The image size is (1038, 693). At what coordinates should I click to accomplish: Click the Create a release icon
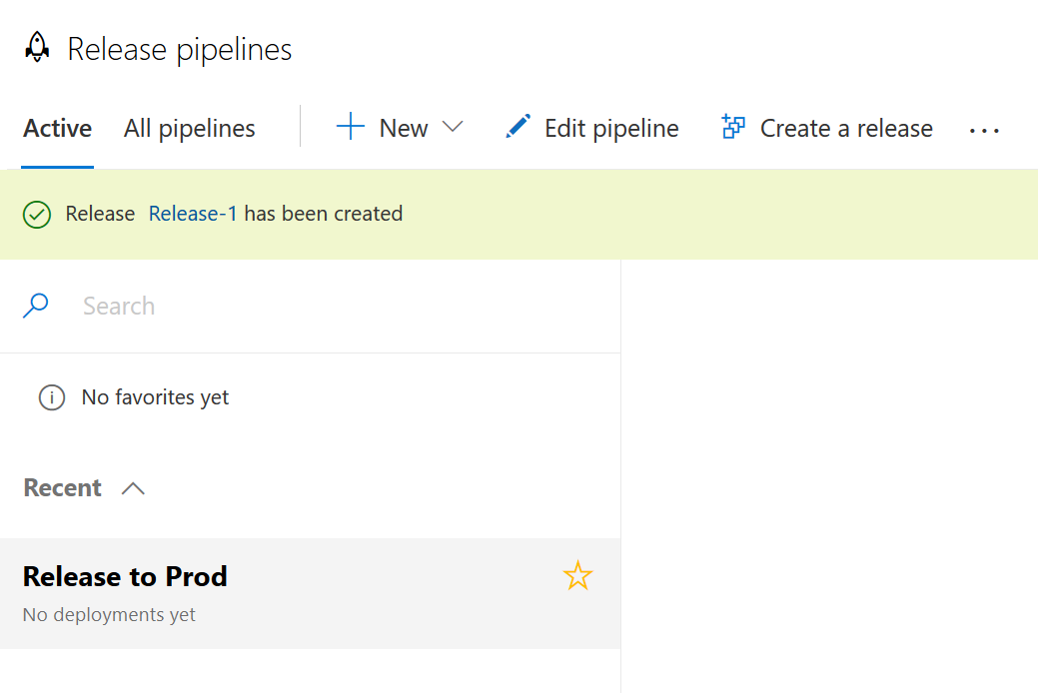click(733, 127)
